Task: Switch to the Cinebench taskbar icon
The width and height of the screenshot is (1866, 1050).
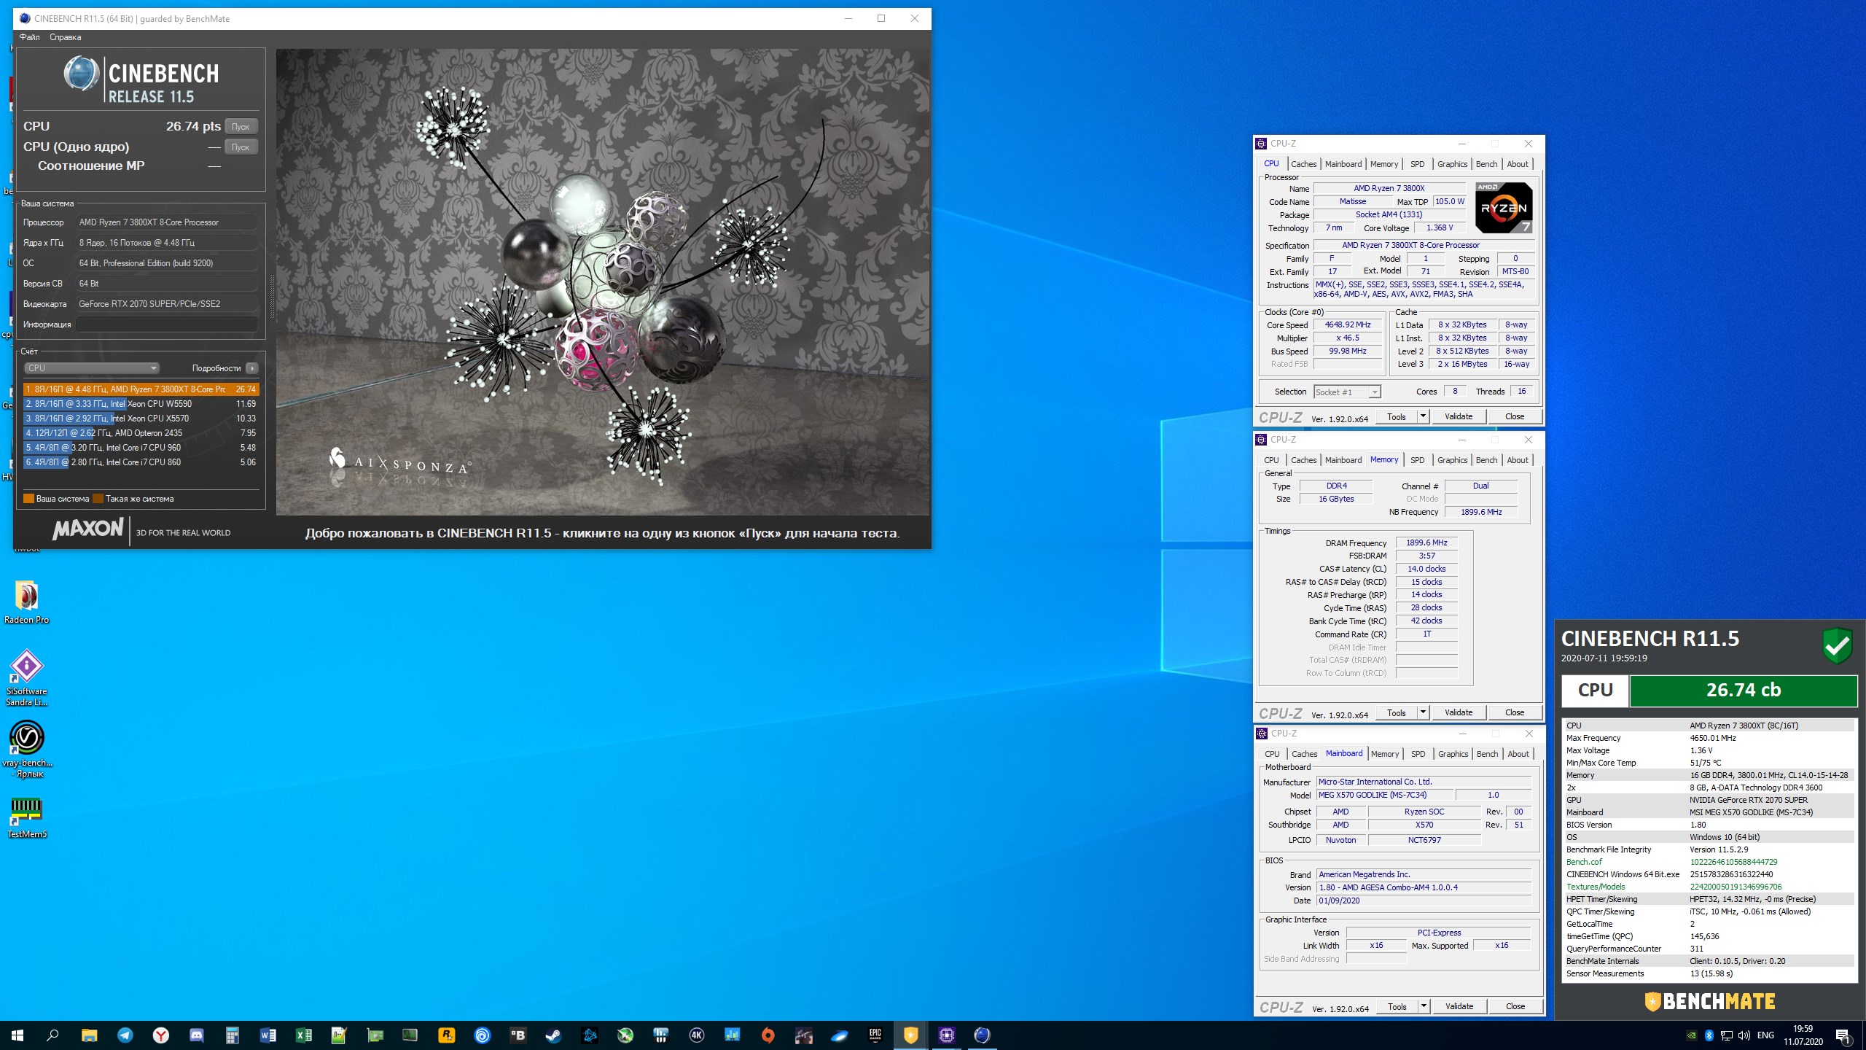Action: tap(983, 1035)
